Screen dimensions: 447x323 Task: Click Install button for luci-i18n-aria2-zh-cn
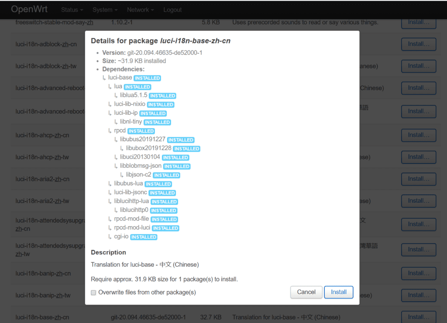(x=418, y=179)
